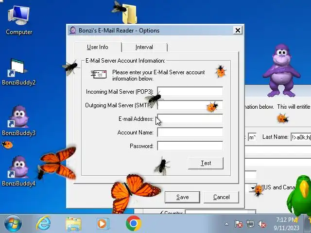Click the Last Name field in background window

(301, 137)
